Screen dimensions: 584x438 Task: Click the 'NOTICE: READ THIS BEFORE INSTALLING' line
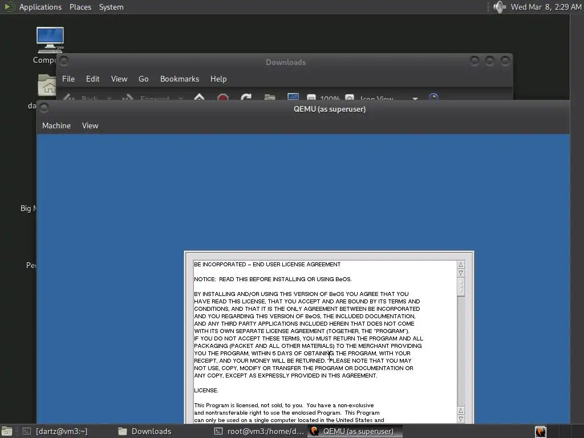[x=273, y=279]
